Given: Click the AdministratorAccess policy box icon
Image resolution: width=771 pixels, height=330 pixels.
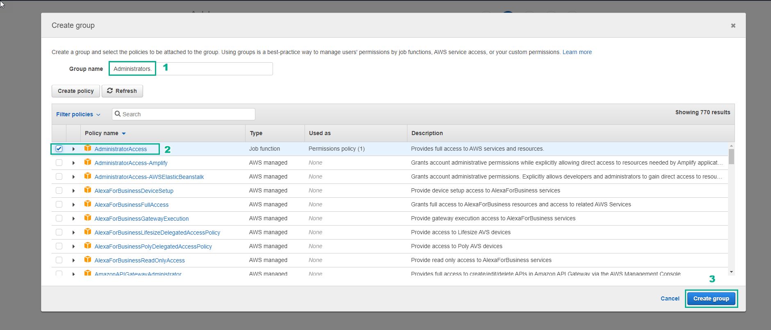Looking at the screenshot, I should pos(88,148).
